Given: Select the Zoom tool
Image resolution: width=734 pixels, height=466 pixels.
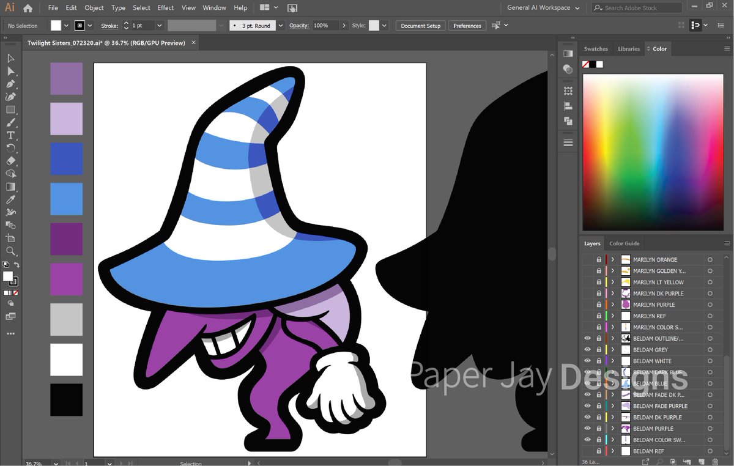Looking at the screenshot, I should [10, 251].
